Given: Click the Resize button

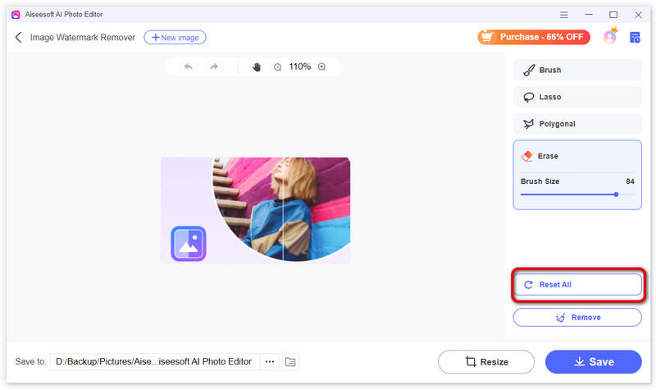Looking at the screenshot, I should (x=486, y=361).
